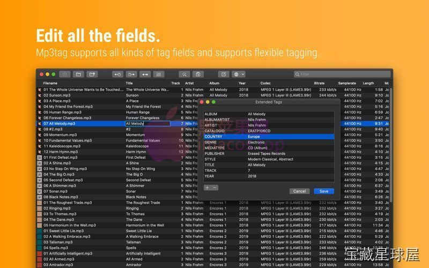Select file 08 Black Notes.mp3
The width and height of the screenshot is (429, 268).
click(61, 197)
